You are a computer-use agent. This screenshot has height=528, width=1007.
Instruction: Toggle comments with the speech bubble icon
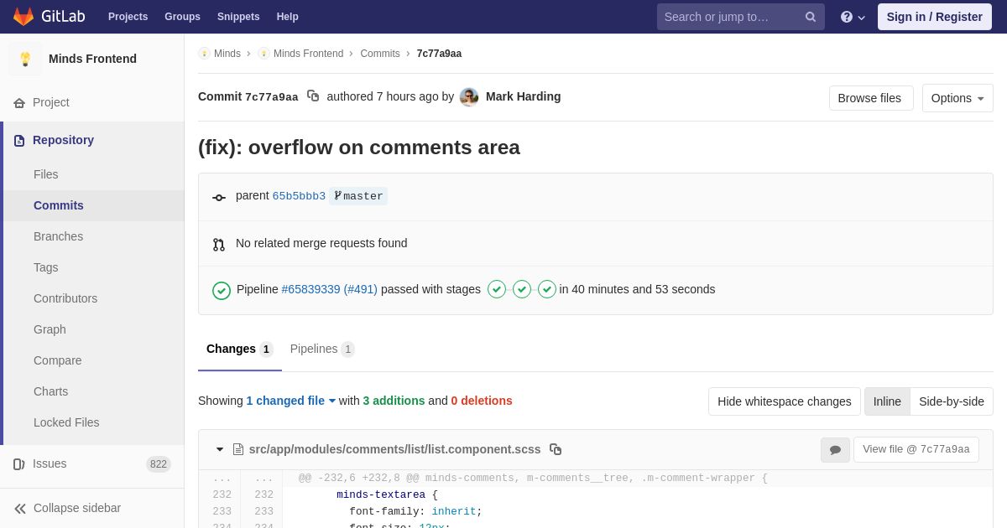[835, 450]
